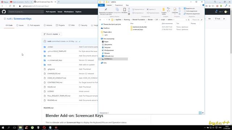Open the .gitignore file

click(51, 69)
